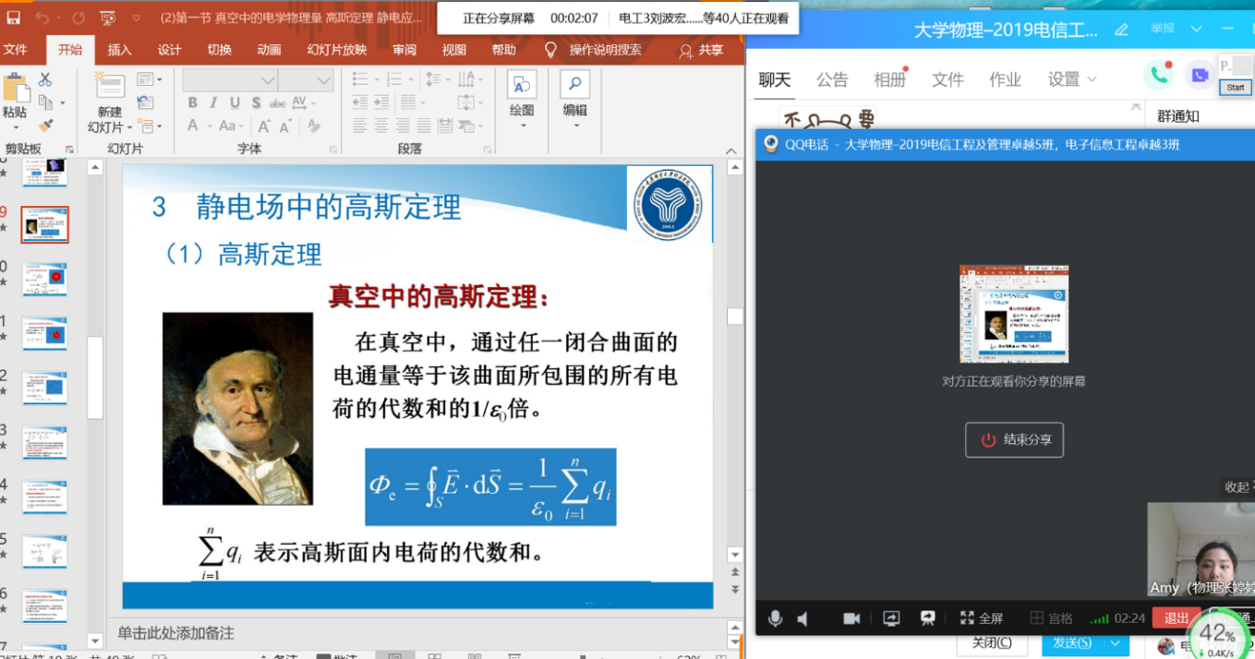Click the screen share icon in call toolbar
Viewport: 1255px width, 659px height.
tap(891, 617)
